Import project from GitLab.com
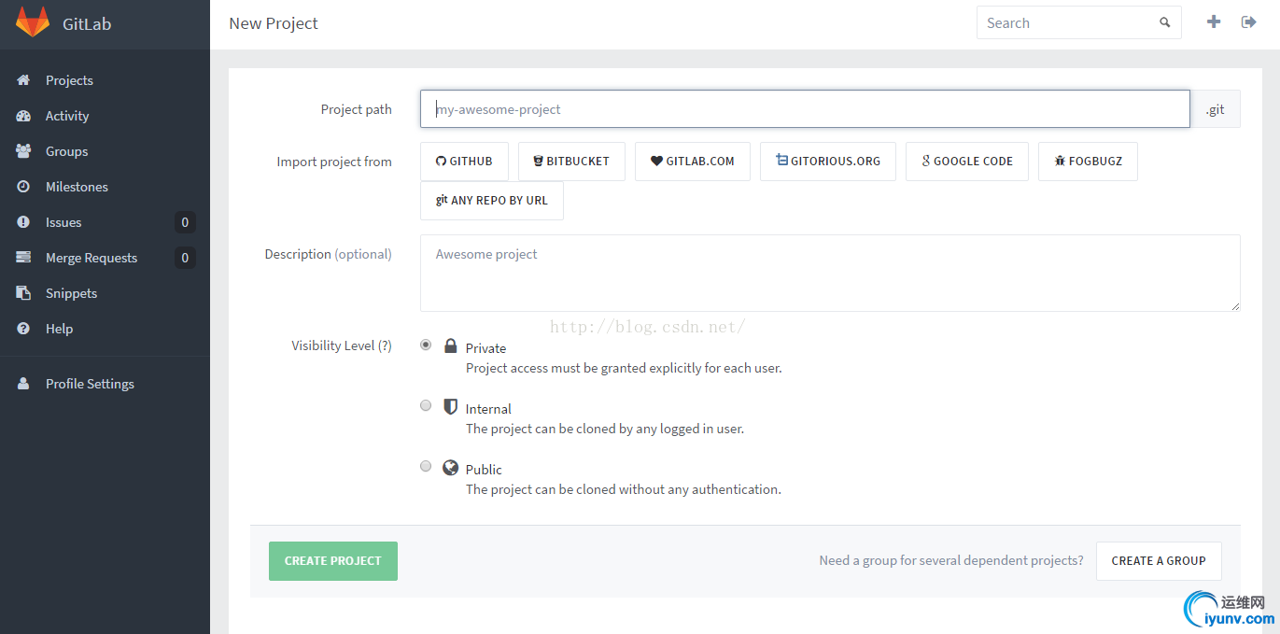1280x634 pixels. tap(693, 162)
